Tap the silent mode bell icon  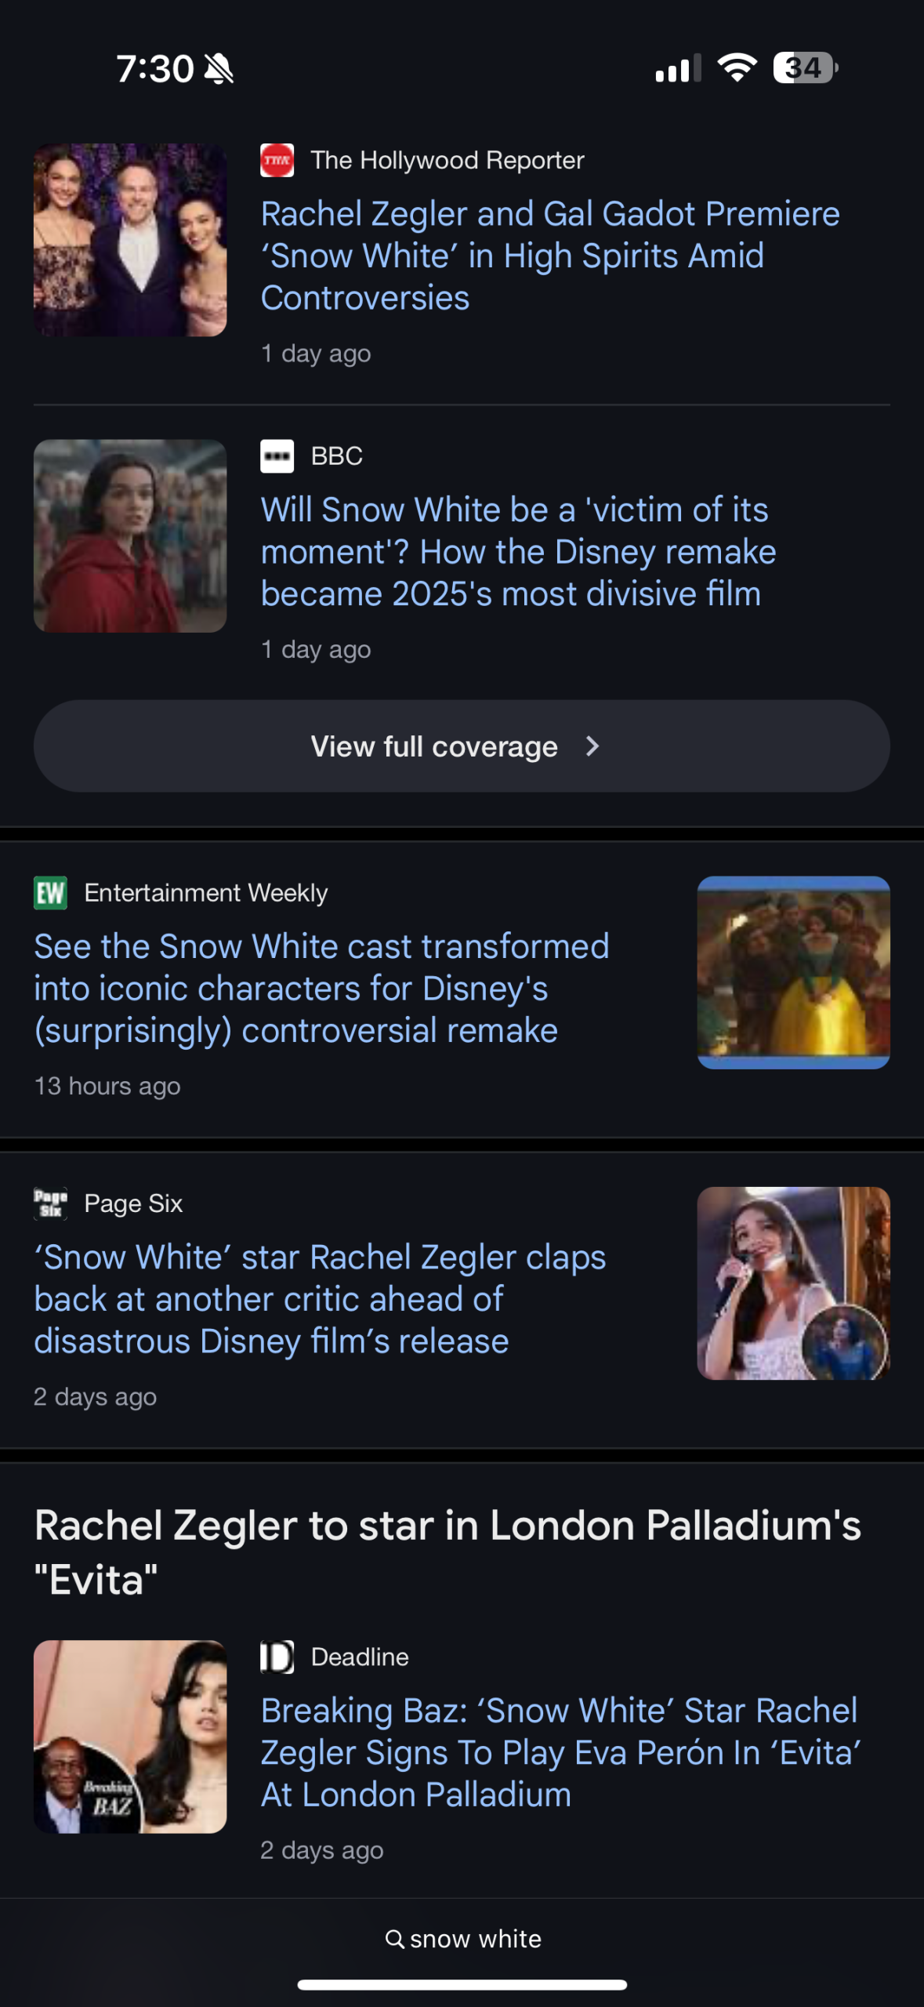(x=219, y=69)
